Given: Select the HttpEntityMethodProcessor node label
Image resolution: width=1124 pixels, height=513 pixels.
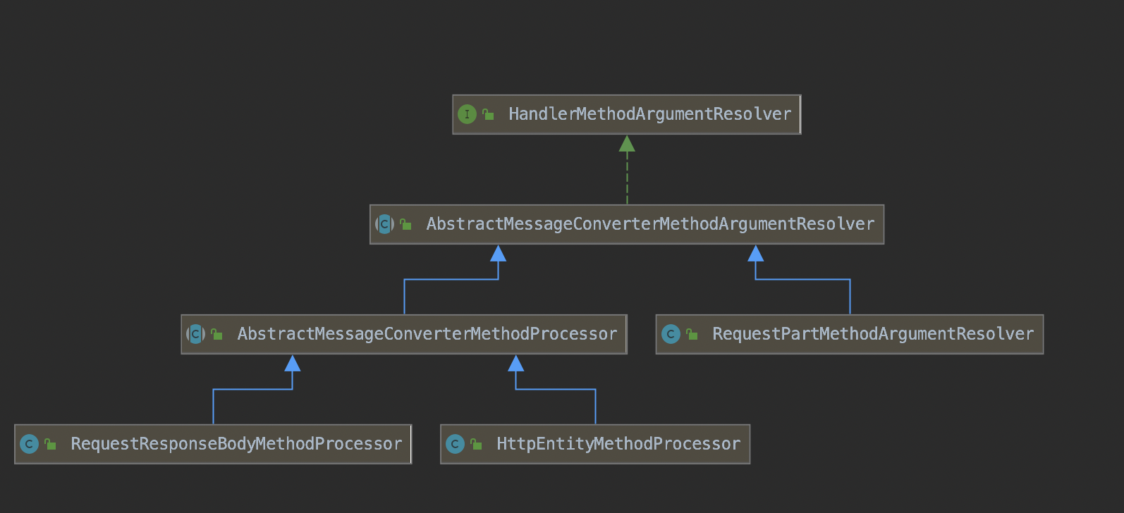Looking at the screenshot, I should [618, 444].
